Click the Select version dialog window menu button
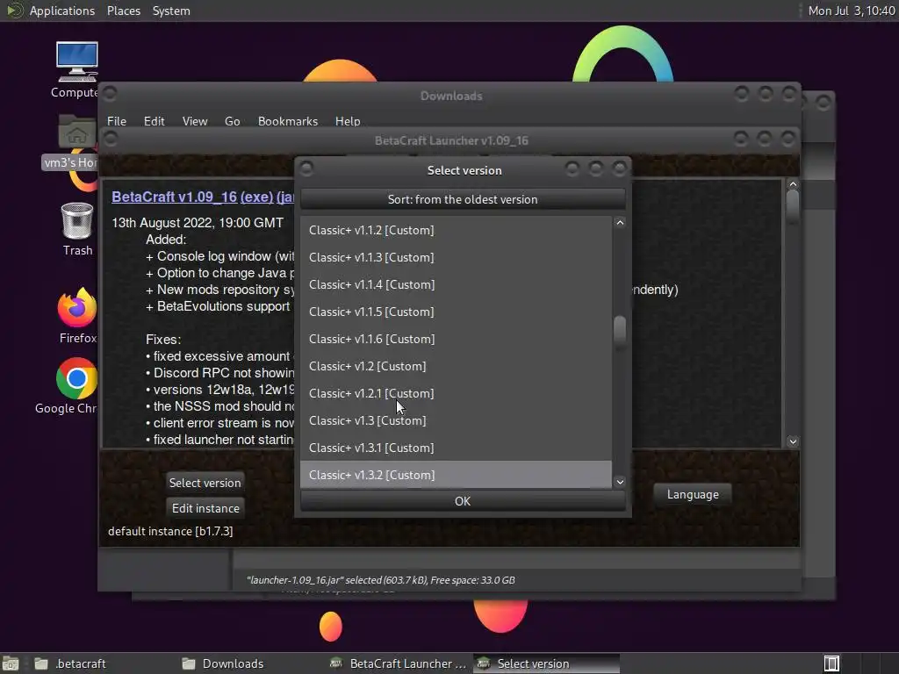The width and height of the screenshot is (899, 674). coord(306,168)
